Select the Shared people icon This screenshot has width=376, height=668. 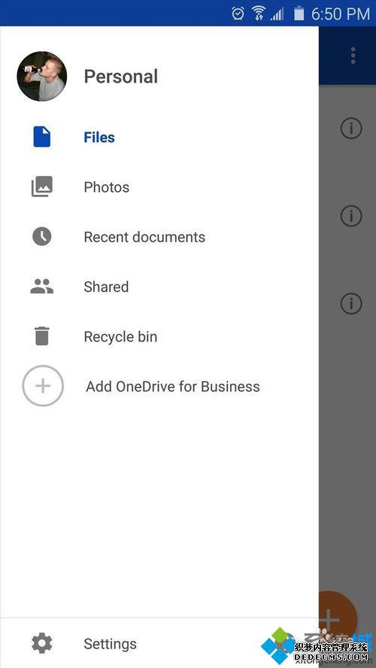click(x=41, y=287)
